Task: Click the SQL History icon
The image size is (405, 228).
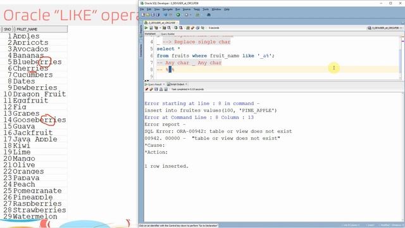Action: click(197, 28)
